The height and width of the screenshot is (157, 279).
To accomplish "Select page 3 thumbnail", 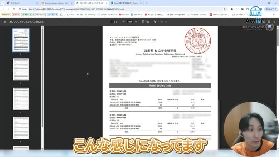I will click(x=21, y=99).
